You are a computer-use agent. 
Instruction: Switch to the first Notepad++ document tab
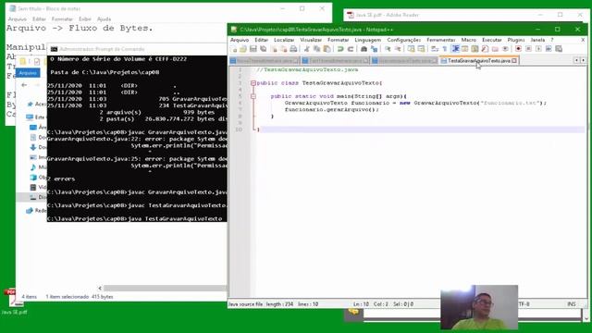[264, 61]
